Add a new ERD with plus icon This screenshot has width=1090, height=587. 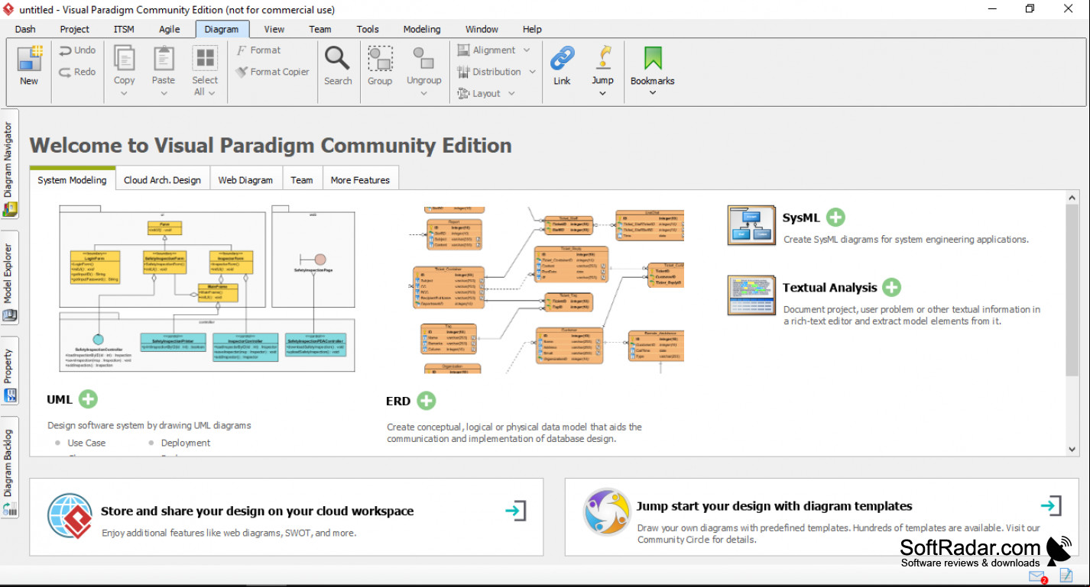(x=426, y=400)
